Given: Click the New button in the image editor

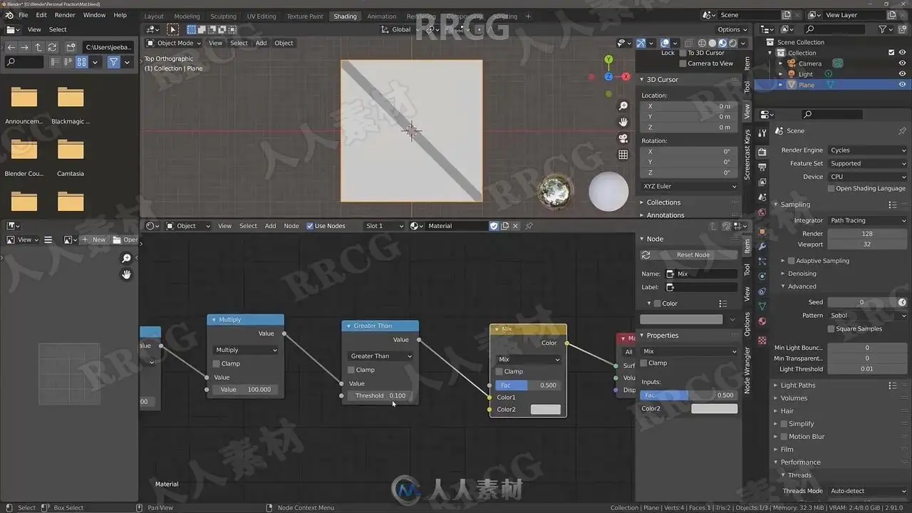Looking at the screenshot, I should [94, 240].
